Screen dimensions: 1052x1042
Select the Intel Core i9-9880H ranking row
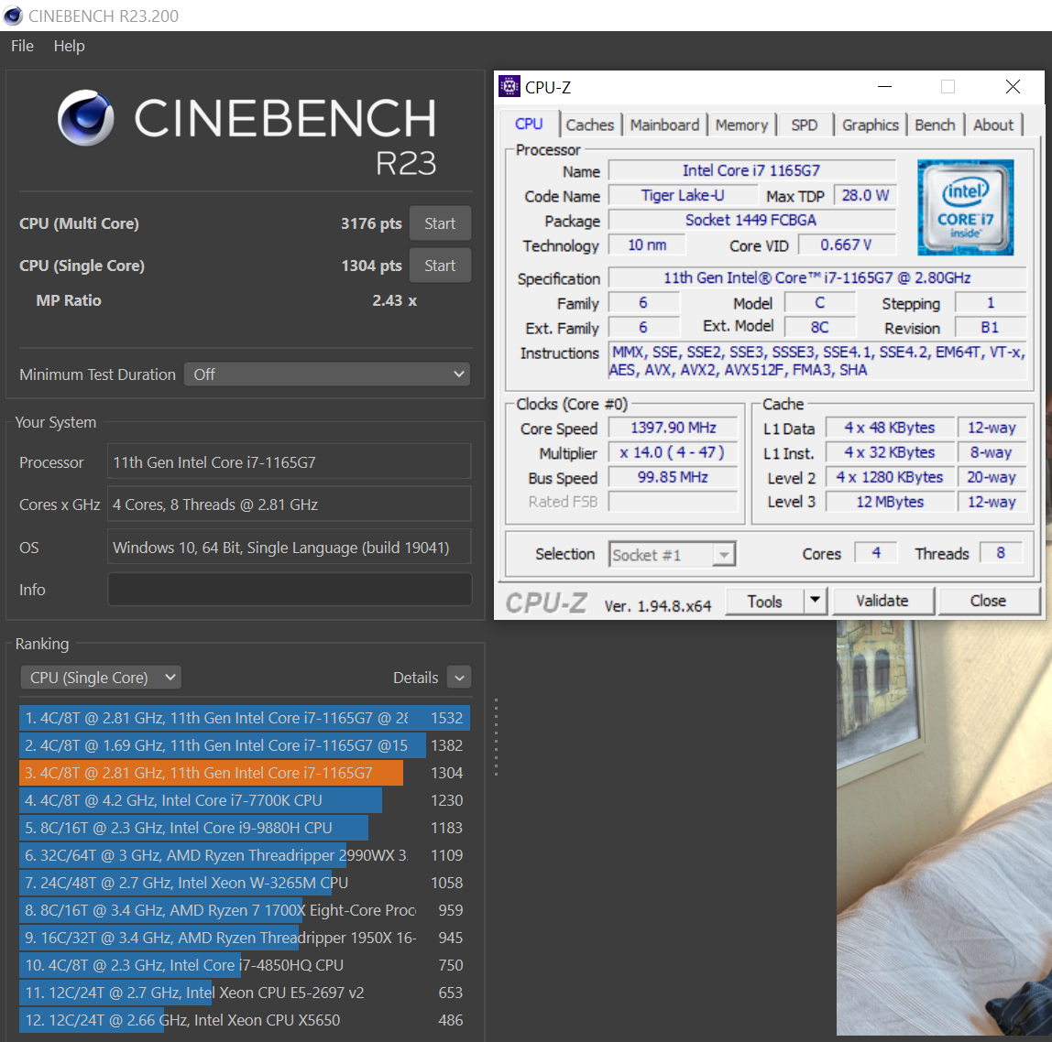tap(245, 828)
